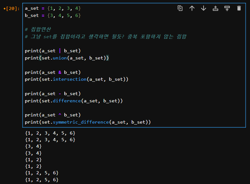Click the line print(a_set ^ b_set)

[53, 115]
